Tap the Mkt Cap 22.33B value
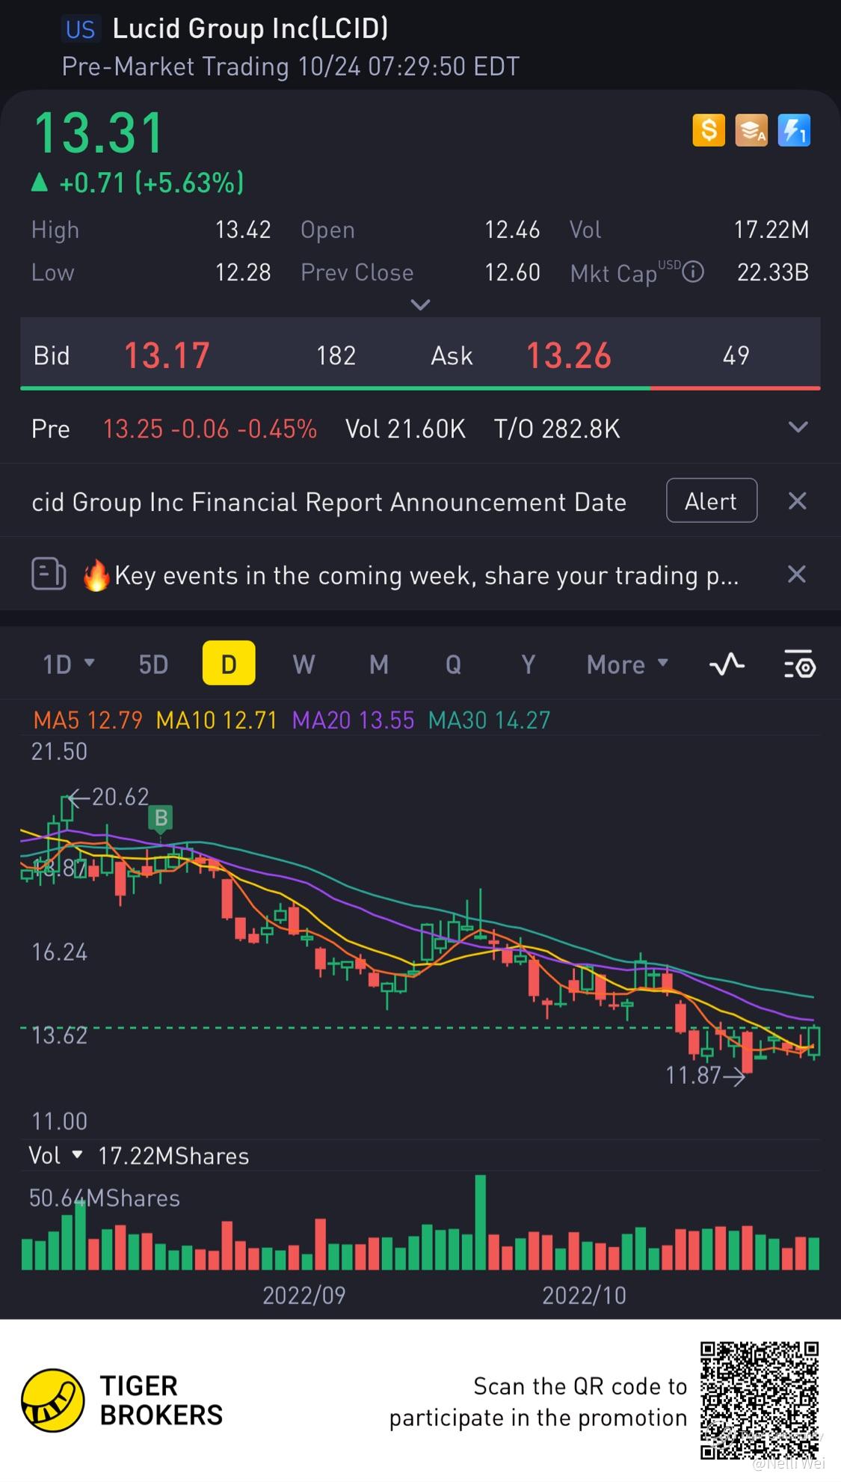 click(773, 272)
